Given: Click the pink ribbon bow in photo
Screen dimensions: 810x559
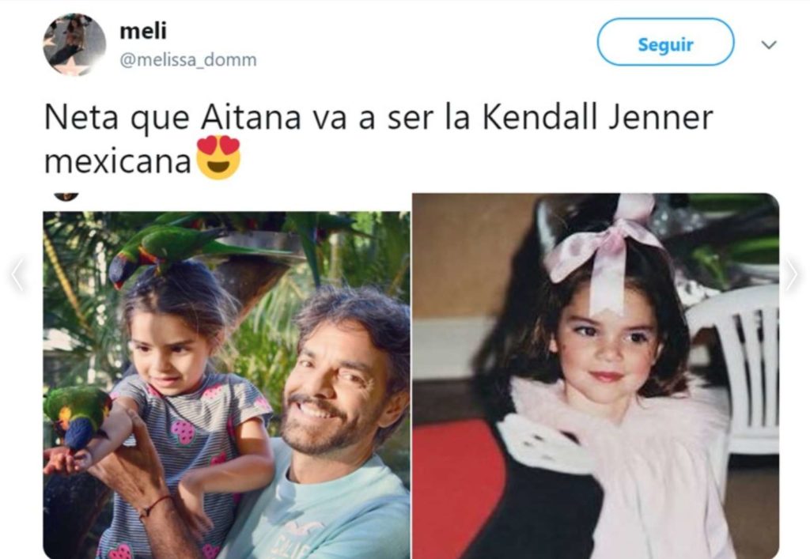Looking at the screenshot, I should pyautogui.click(x=604, y=247).
